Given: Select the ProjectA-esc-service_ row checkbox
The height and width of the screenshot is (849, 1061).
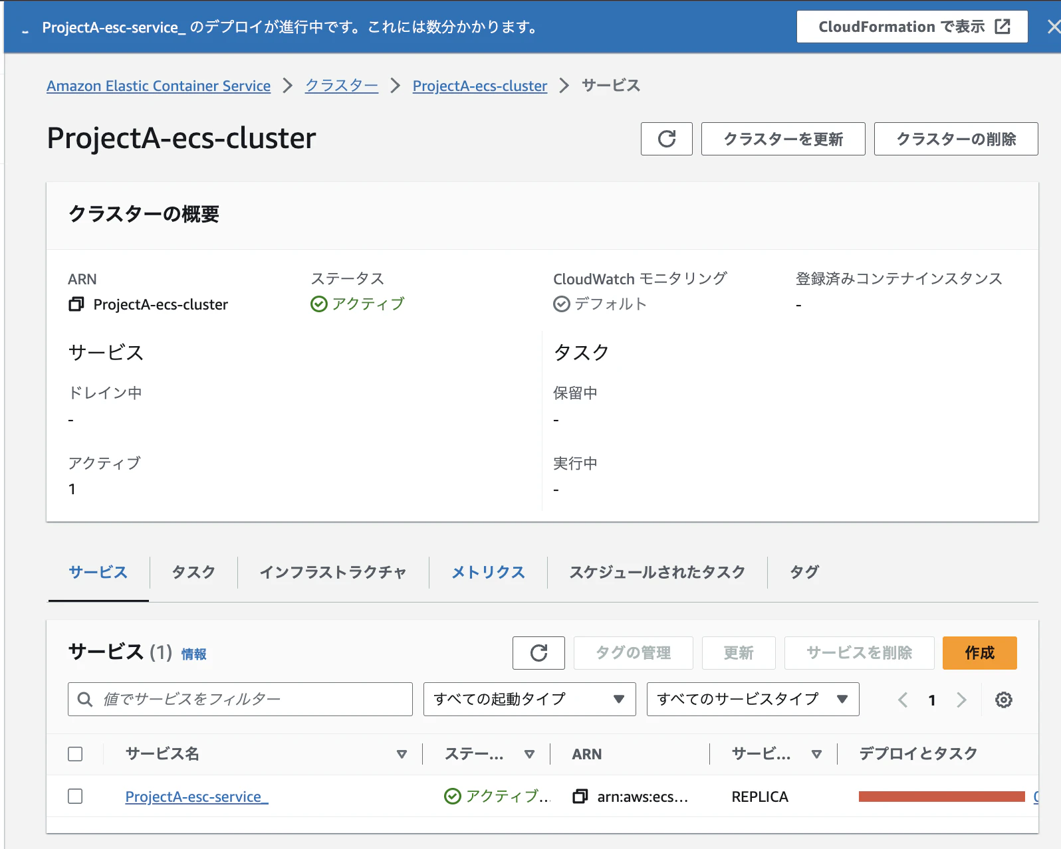Looking at the screenshot, I should point(75,796).
